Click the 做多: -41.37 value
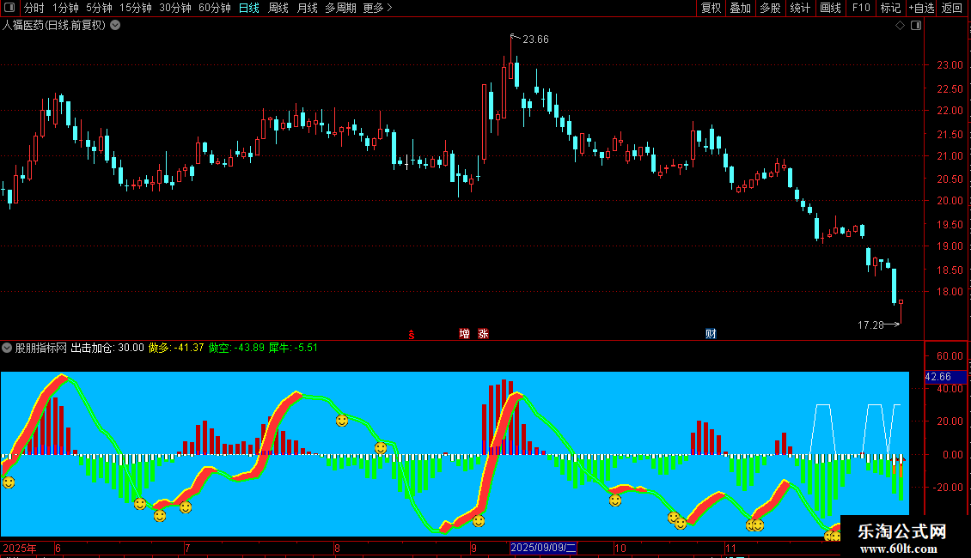971x558 pixels. pos(176,348)
